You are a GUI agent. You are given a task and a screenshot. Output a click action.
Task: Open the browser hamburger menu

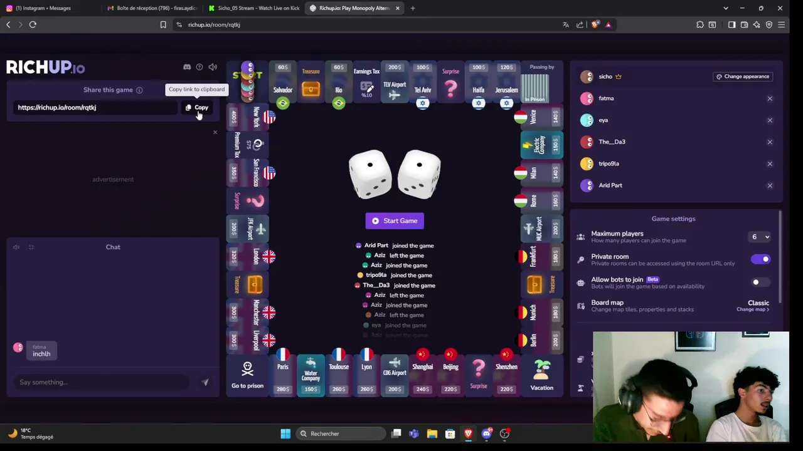coord(781,24)
